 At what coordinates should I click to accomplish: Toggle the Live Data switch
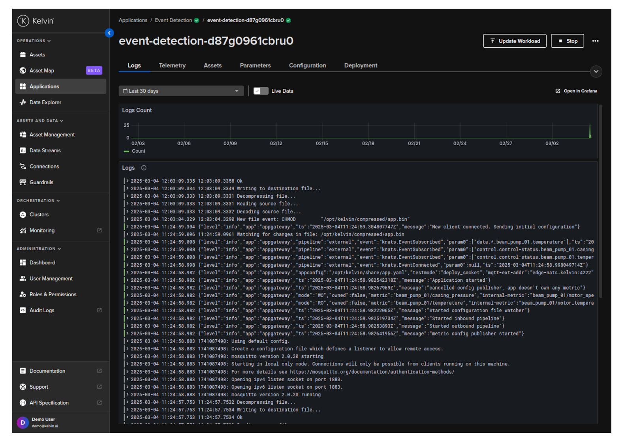tap(261, 91)
